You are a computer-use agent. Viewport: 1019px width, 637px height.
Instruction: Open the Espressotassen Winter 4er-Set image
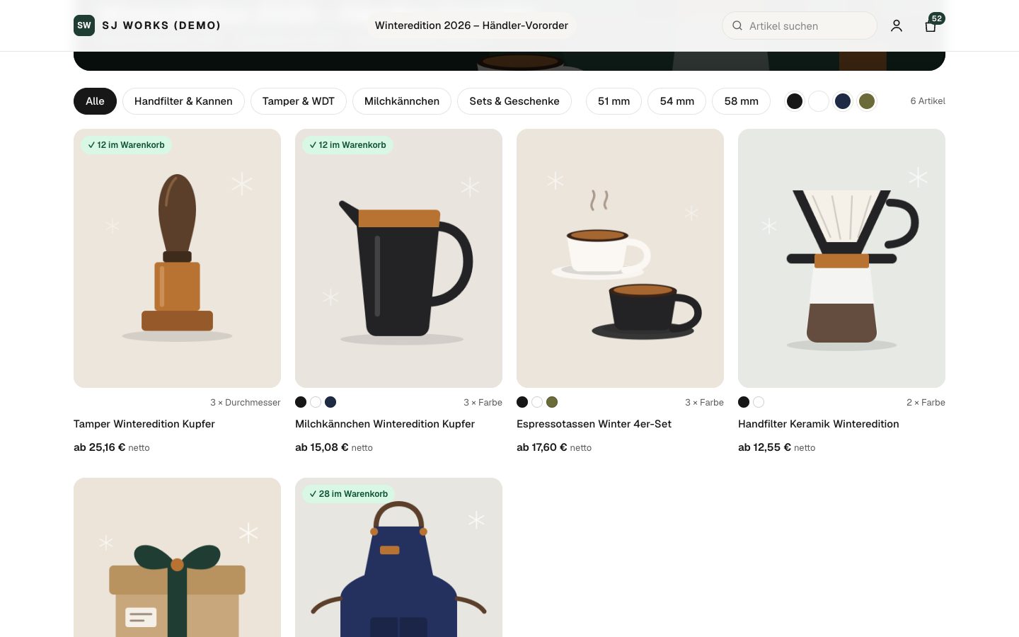620,258
